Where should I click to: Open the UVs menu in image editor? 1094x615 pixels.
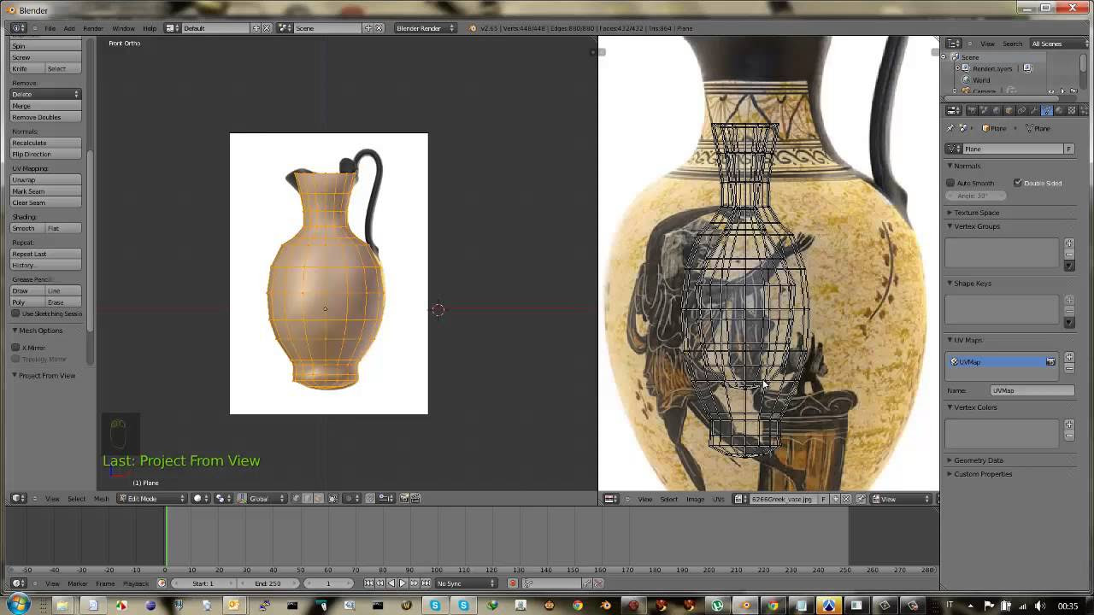[718, 499]
